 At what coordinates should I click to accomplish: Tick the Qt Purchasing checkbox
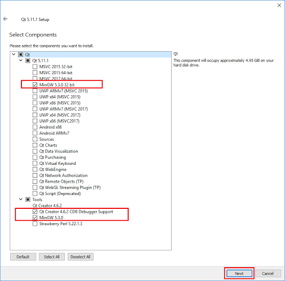click(x=35, y=157)
